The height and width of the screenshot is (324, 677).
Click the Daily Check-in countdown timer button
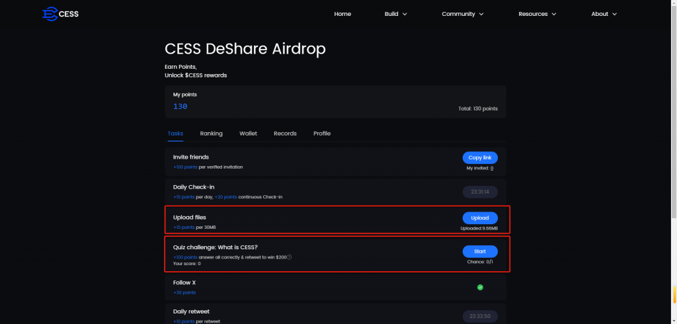pos(480,192)
